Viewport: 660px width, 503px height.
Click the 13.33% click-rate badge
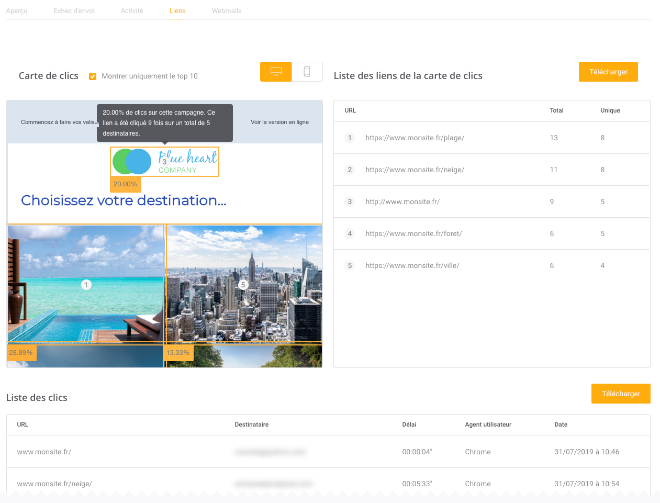click(x=178, y=353)
